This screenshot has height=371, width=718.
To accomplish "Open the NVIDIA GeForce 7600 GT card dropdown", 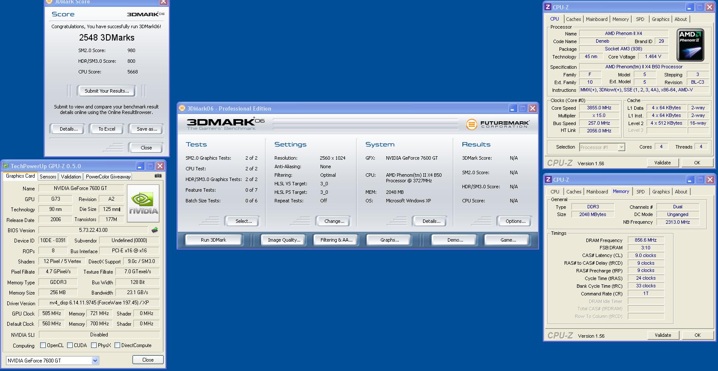I will 95,361.
